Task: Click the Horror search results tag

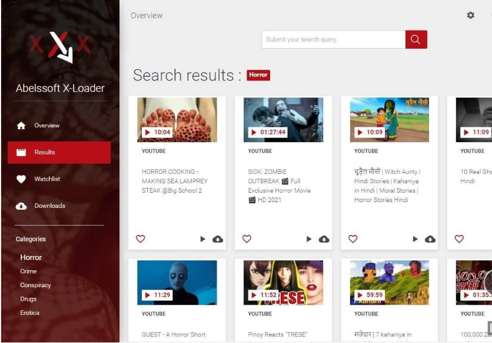Action: tap(258, 75)
